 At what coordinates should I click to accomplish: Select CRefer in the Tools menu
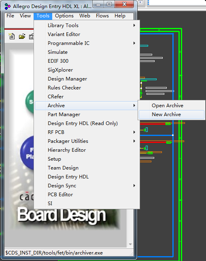87,97
